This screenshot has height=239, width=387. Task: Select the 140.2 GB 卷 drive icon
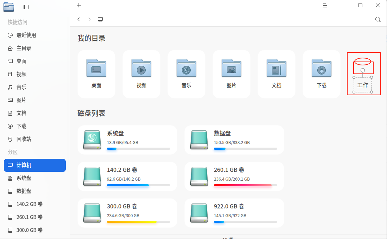coord(92,176)
